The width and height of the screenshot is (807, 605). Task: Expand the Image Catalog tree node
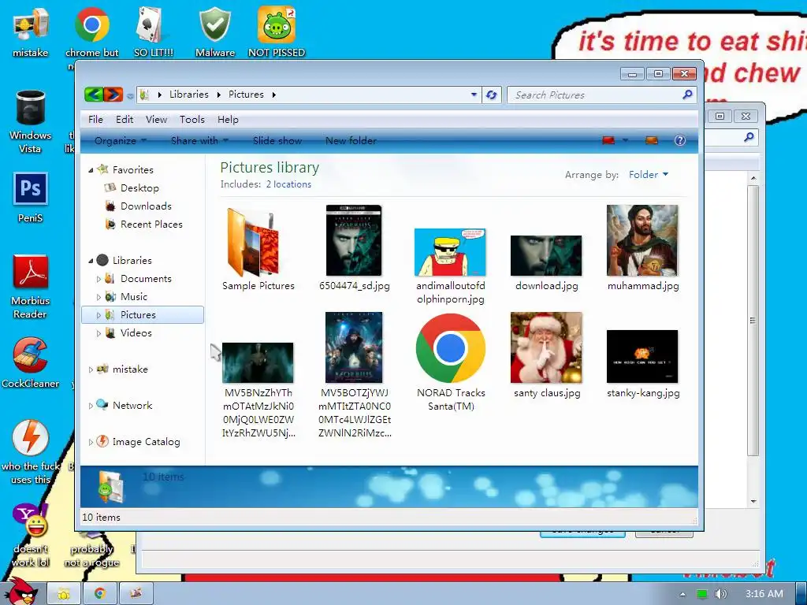tap(91, 442)
